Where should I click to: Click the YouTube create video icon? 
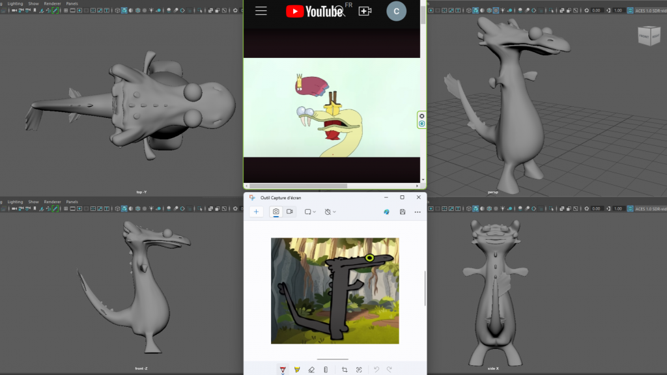pyautogui.click(x=365, y=11)
